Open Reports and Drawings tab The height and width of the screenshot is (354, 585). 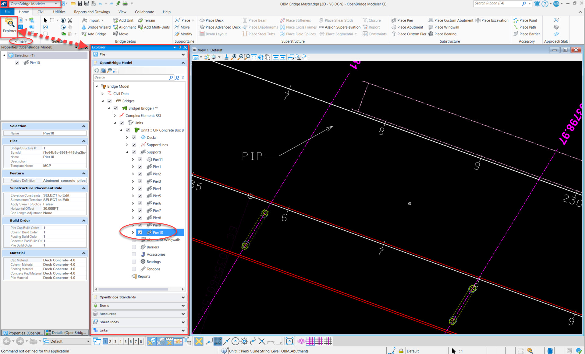[92, 12]
